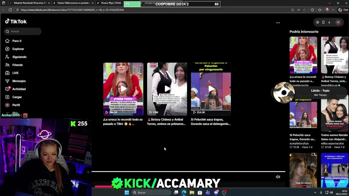Open Discord from the taskbar

pyautogui.click(x=216, y=192)
